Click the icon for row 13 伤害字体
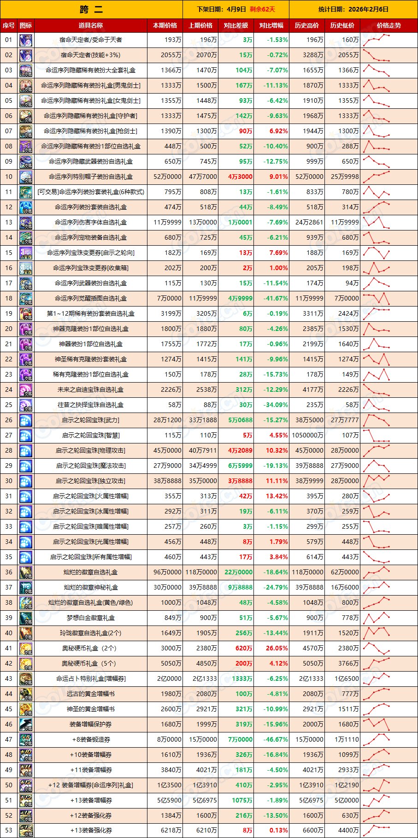Viewport: 418px width, 838px height. pyautogui.click(x=26, y=223)
